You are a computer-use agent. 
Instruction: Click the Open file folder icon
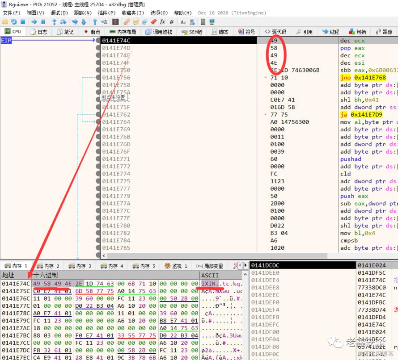5,21
